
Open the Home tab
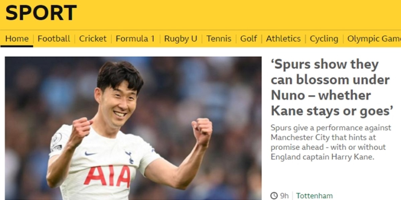pos(17,39)
